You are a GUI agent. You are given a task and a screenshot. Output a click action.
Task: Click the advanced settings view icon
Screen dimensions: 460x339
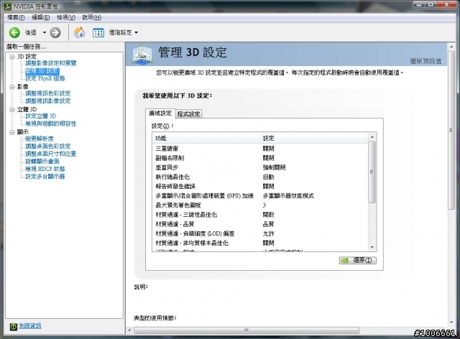(x=98, y=32)
